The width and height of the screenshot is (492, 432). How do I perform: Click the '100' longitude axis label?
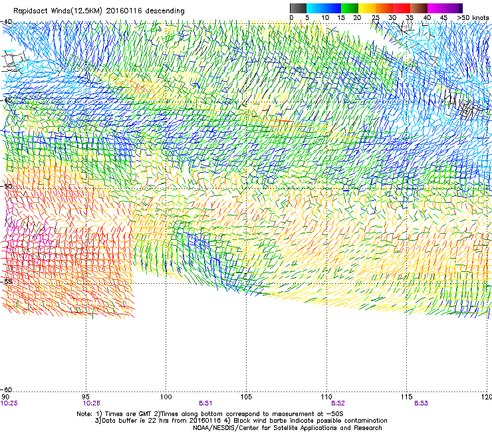[166, 397]
